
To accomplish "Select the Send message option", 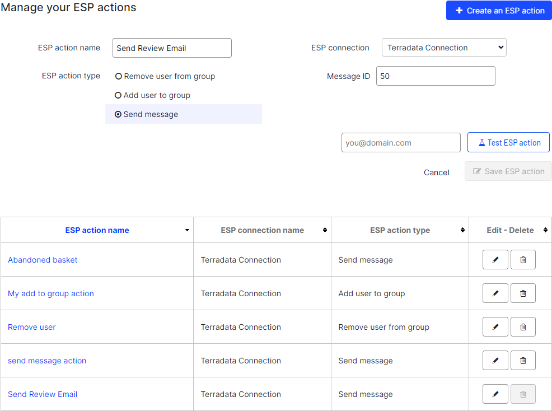I will (x=118, y=114).
